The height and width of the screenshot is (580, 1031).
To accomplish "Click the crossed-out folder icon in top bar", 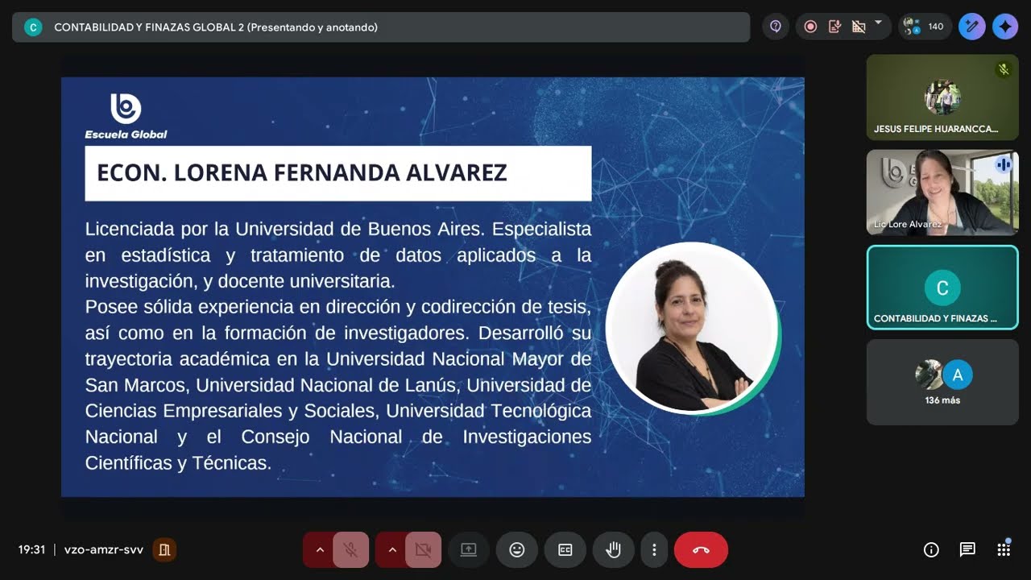I will click(x=859, y=27).
